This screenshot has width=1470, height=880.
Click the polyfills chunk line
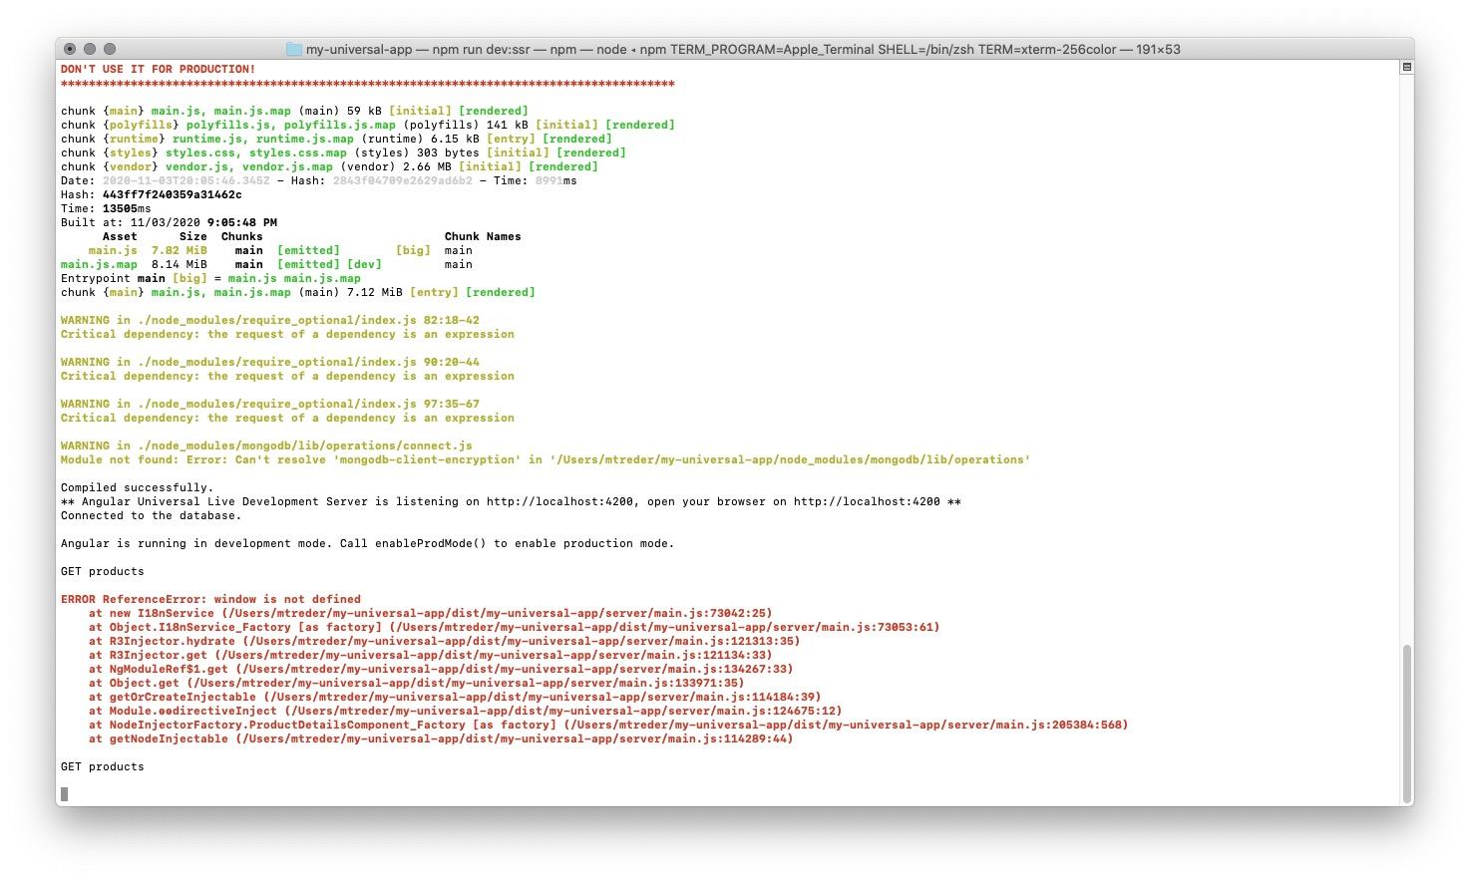click(367, 125)
